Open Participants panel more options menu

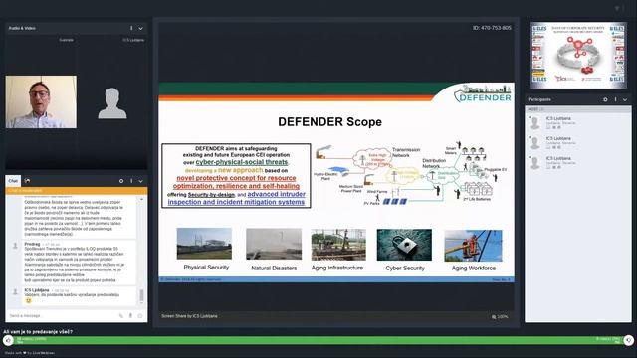[x=615, y=99]
